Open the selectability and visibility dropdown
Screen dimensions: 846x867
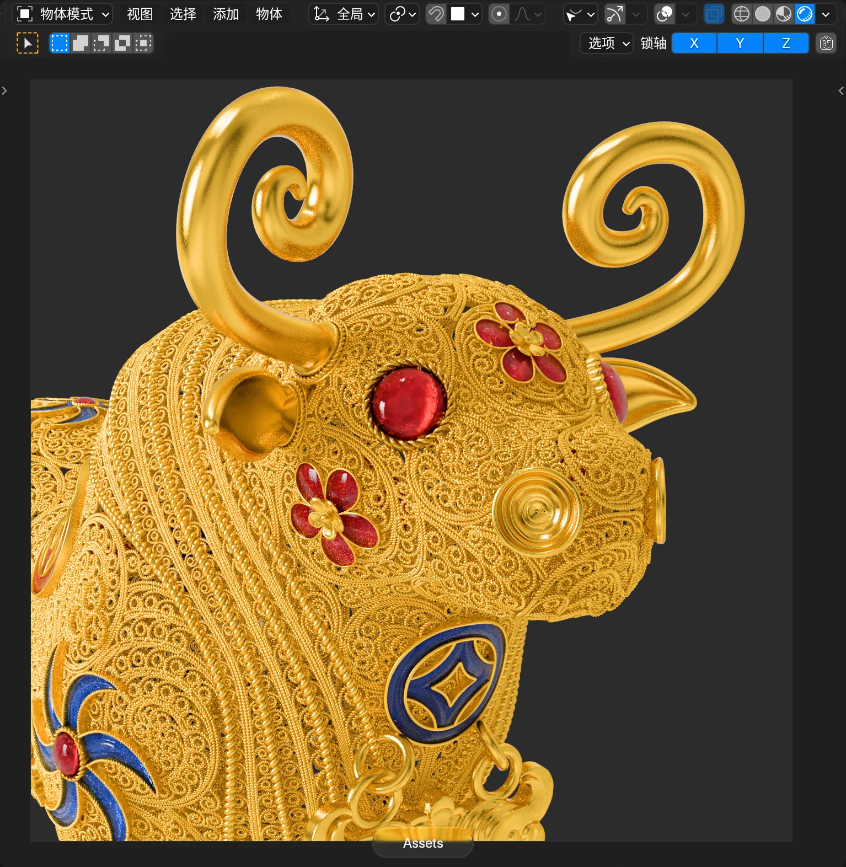580,14
